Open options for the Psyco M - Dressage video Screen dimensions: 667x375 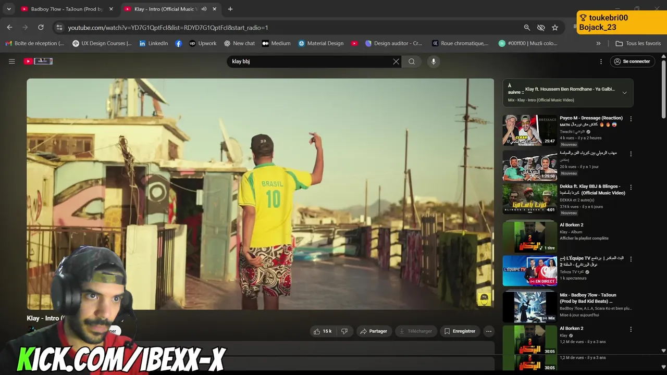tap(631, 119)
